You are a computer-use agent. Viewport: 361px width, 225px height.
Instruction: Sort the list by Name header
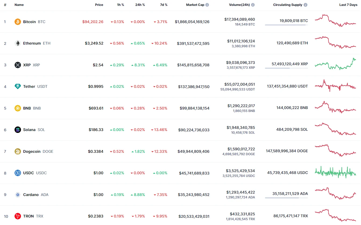tap(19, 5)
